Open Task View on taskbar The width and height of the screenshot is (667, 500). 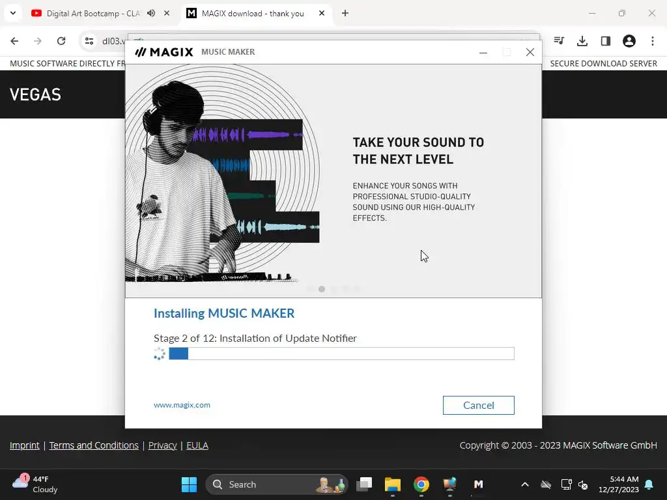[364, 484]
